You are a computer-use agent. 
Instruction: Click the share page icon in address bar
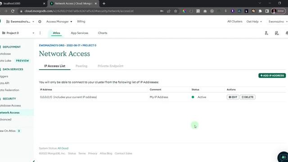(x=169, y=11)
